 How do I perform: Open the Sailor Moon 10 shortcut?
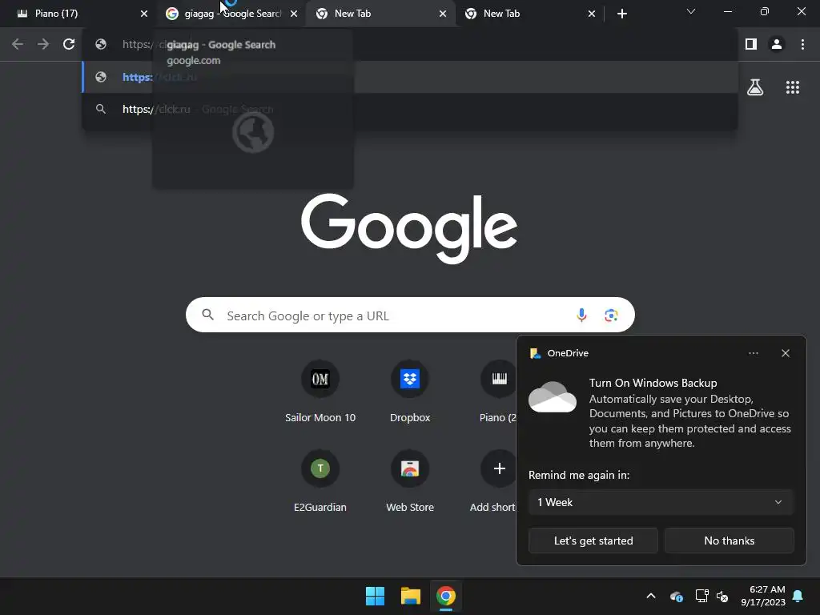tap(320, 391)
